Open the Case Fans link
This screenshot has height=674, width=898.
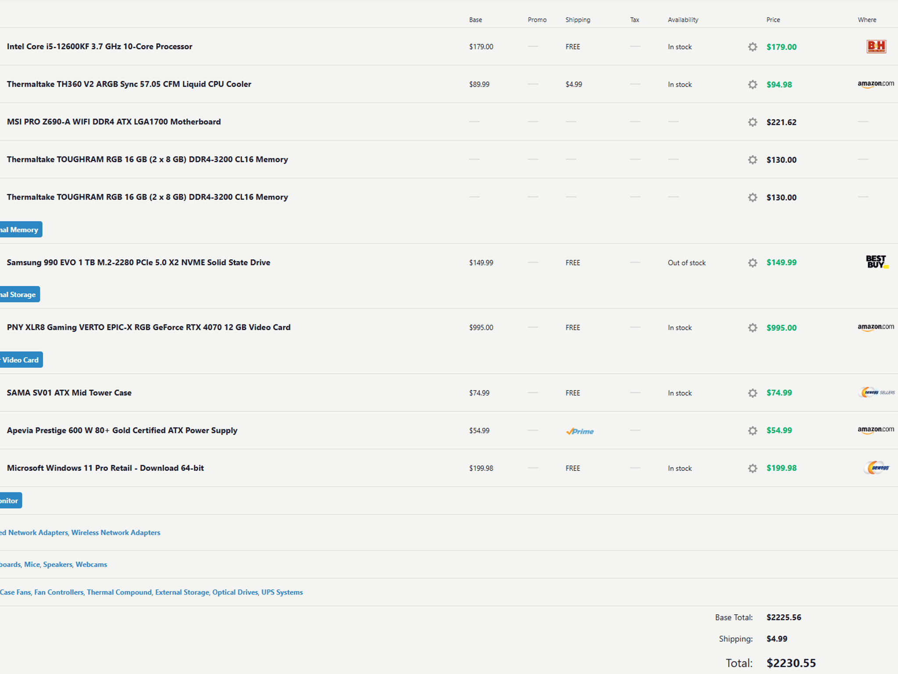pyautogui.click(x=15, y=592)
